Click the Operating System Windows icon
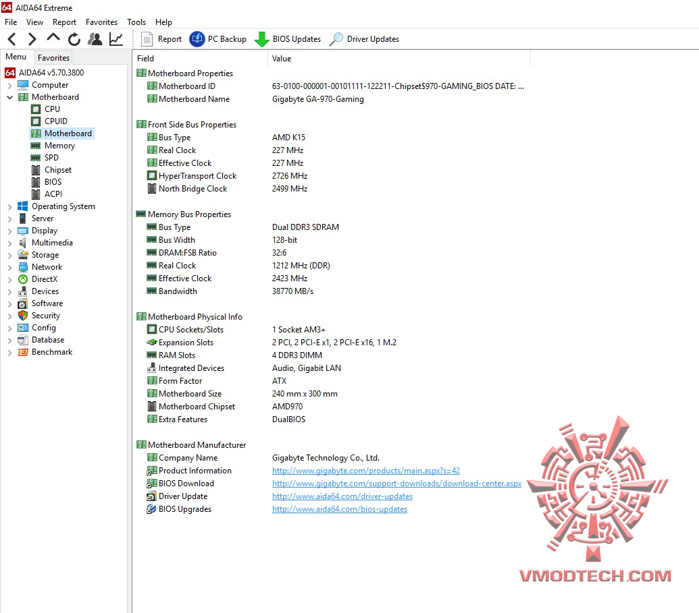699x613 pixels. pos(23,206)
